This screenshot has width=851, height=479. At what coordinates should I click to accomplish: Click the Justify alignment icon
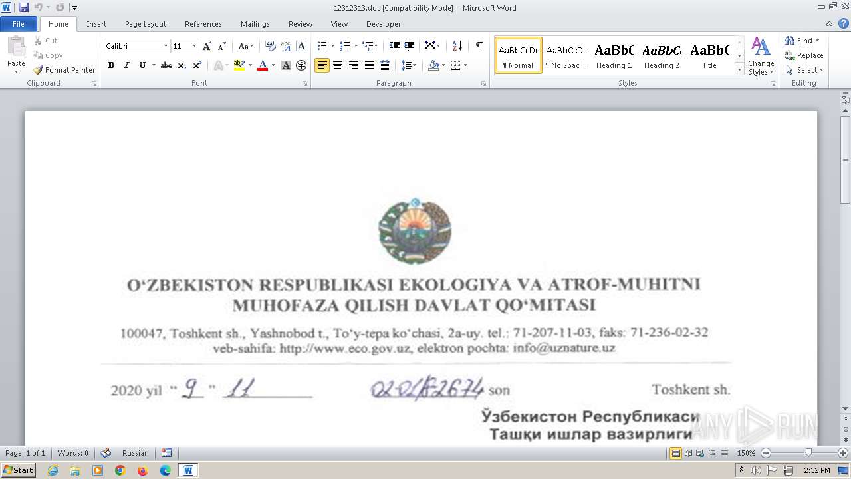tap(368, 65)
